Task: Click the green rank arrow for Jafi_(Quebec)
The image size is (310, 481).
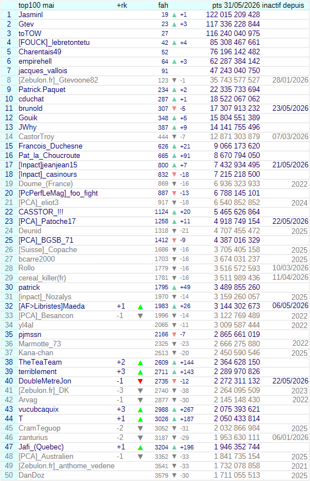Action: click(x=140, y=447)
